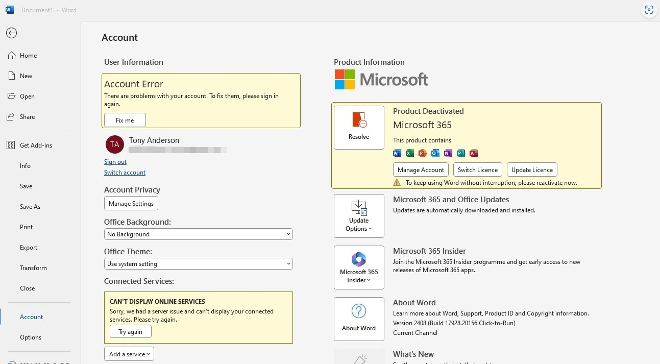Image resolution: width=660 pixels, height=364 pixels.
Task: Click the Product Deactivated heading
Action: [x=428, y=111]
